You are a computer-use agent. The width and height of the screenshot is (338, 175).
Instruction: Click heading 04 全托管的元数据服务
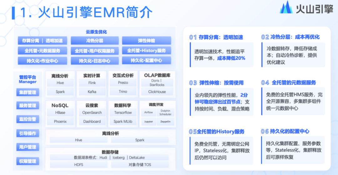289,83
